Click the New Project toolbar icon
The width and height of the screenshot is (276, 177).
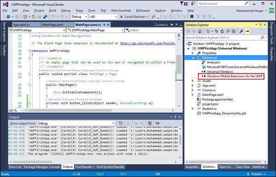tap(25, 17)
